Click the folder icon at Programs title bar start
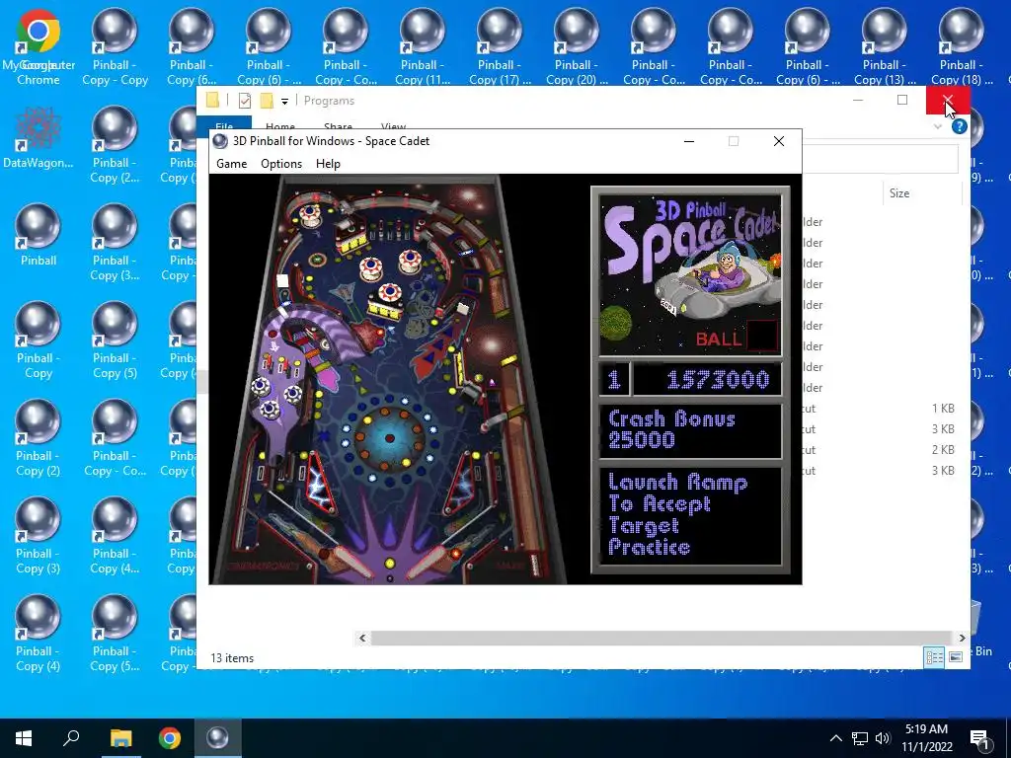 point(212,100)
